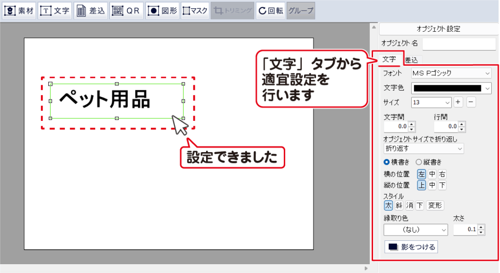
Task: Select the 図形 shape tool
Action: pyautogui.click(x=163, y=10)
